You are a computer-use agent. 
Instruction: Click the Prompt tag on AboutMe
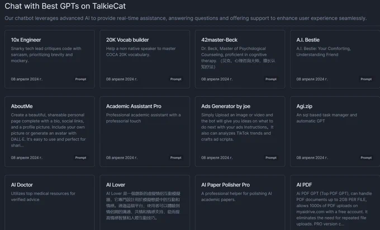tap(80, 158)
